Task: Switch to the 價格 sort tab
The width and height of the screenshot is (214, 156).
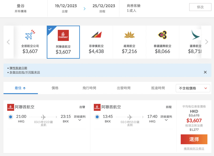Action: (55, 88)
